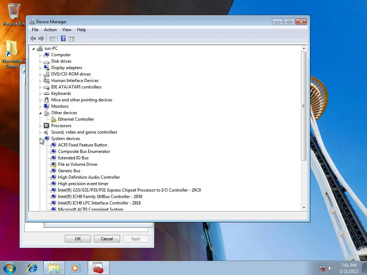Open the Help menu
Image resolution: width=367 pixels, height=275 pixels.
(x=81, y=30)
